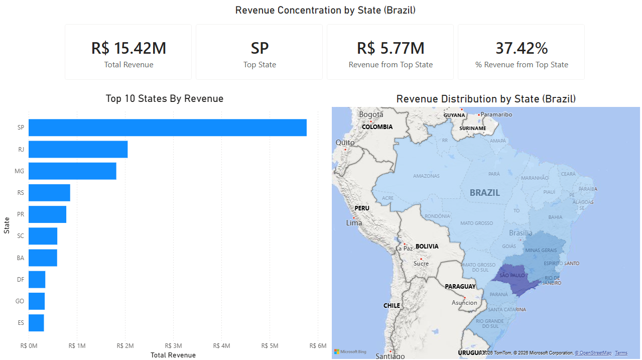Click the State axis title on chart
642x360 pixels.
[x=7, y=225]
